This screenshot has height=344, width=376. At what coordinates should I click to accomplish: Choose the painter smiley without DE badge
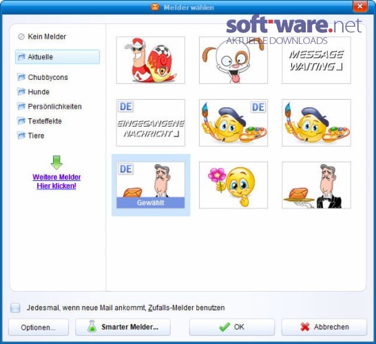coord(316,122)
